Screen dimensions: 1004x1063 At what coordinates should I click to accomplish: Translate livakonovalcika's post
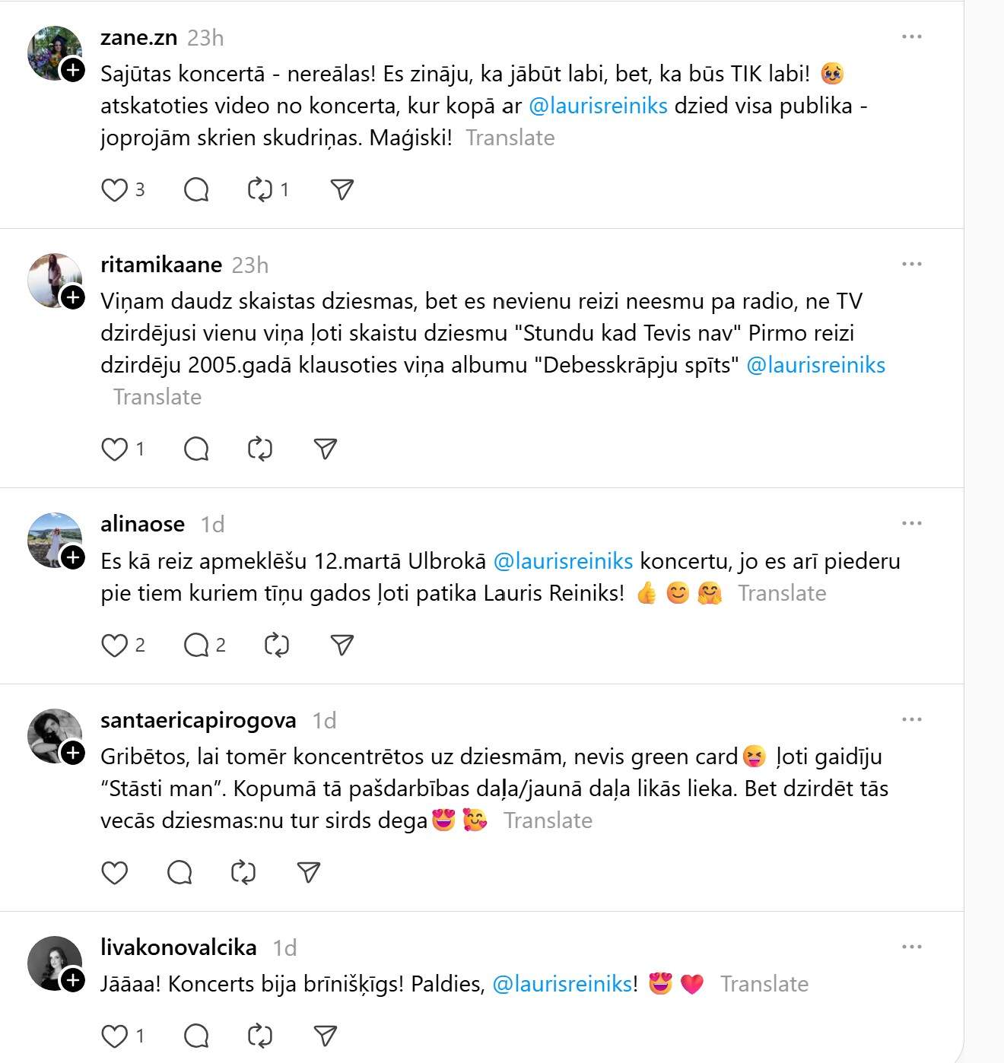pos(764,984)
